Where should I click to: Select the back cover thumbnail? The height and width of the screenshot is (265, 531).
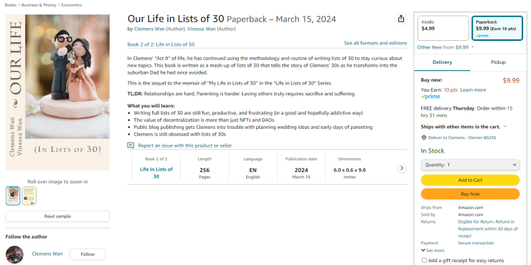coord(29,196)
